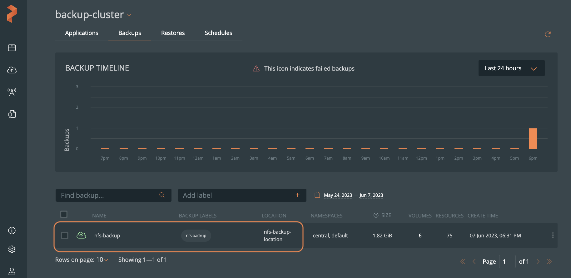Open the info icon in sidebar

click(12, 231)
